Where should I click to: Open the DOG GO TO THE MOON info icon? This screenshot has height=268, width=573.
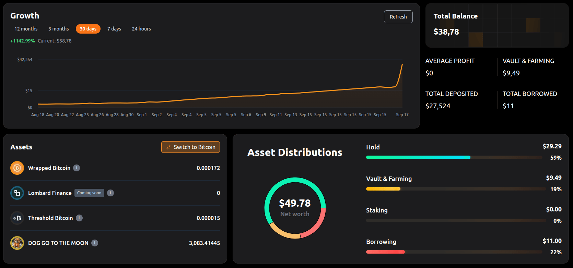(95, 243)
